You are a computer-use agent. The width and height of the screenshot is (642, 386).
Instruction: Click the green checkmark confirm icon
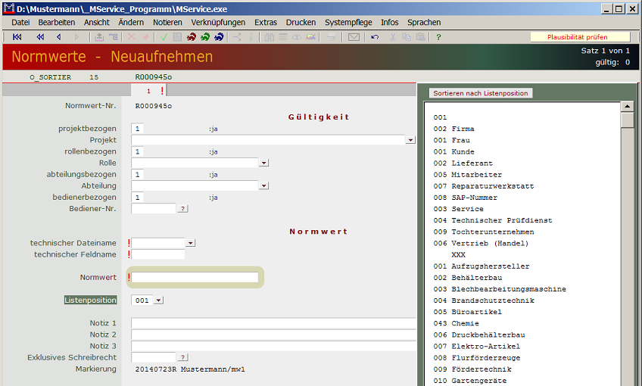point(164,36)
